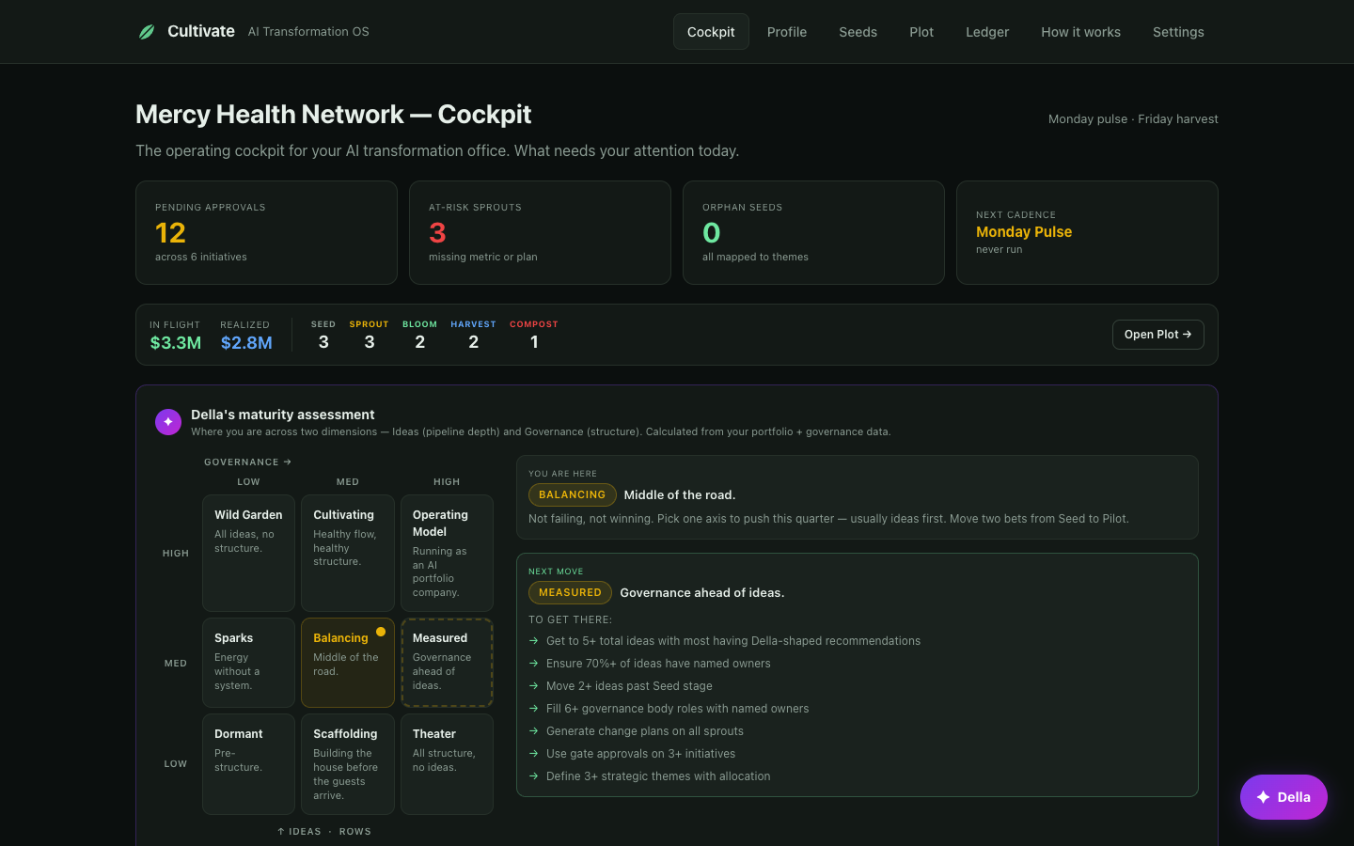Open the At-Risk Sprouts card
1354x846 pixels.
(540, 232)
